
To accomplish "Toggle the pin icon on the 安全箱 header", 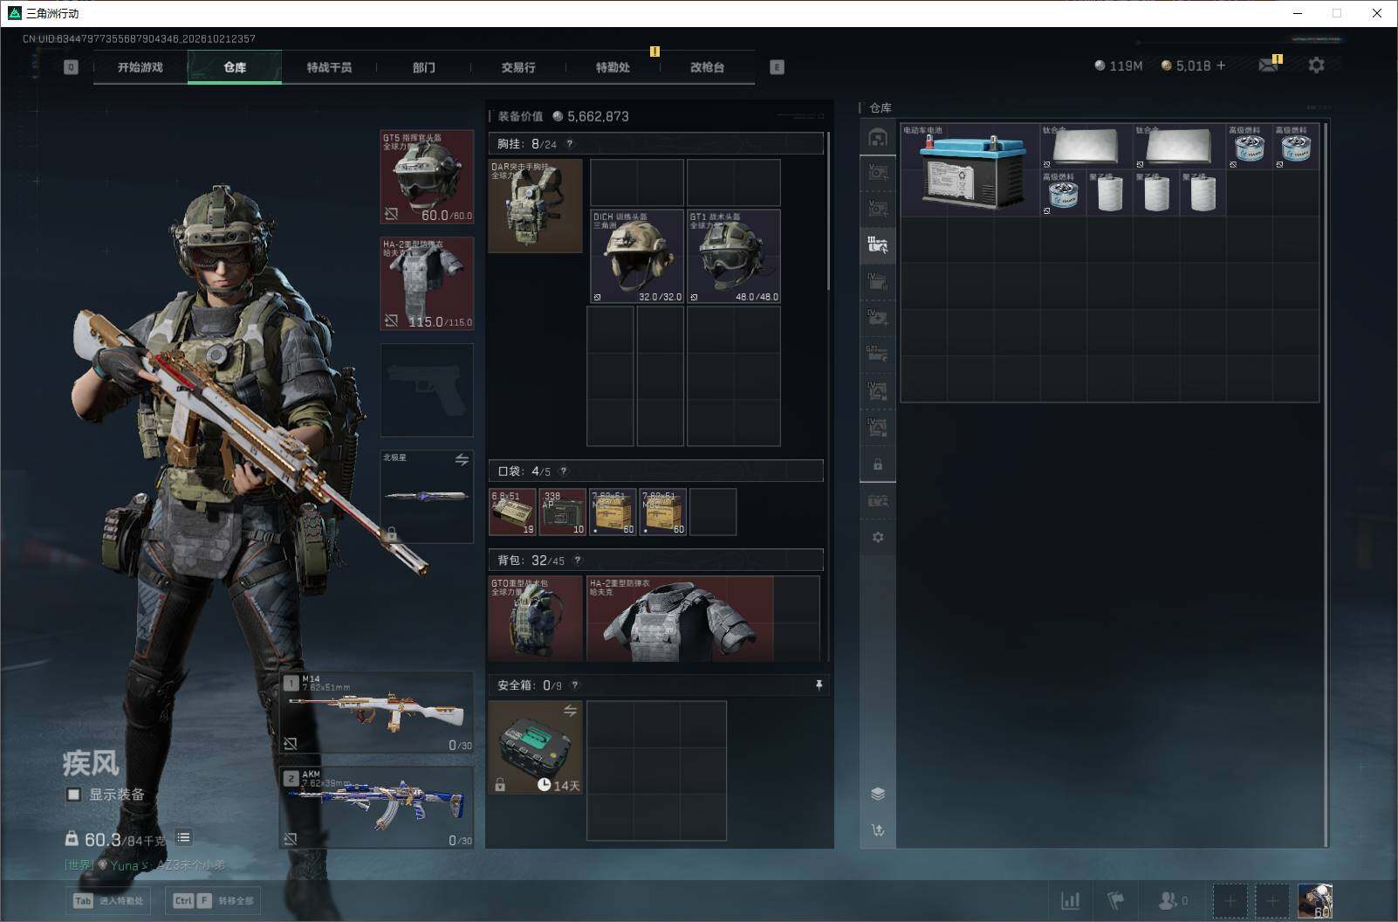I will click(819, 685).
